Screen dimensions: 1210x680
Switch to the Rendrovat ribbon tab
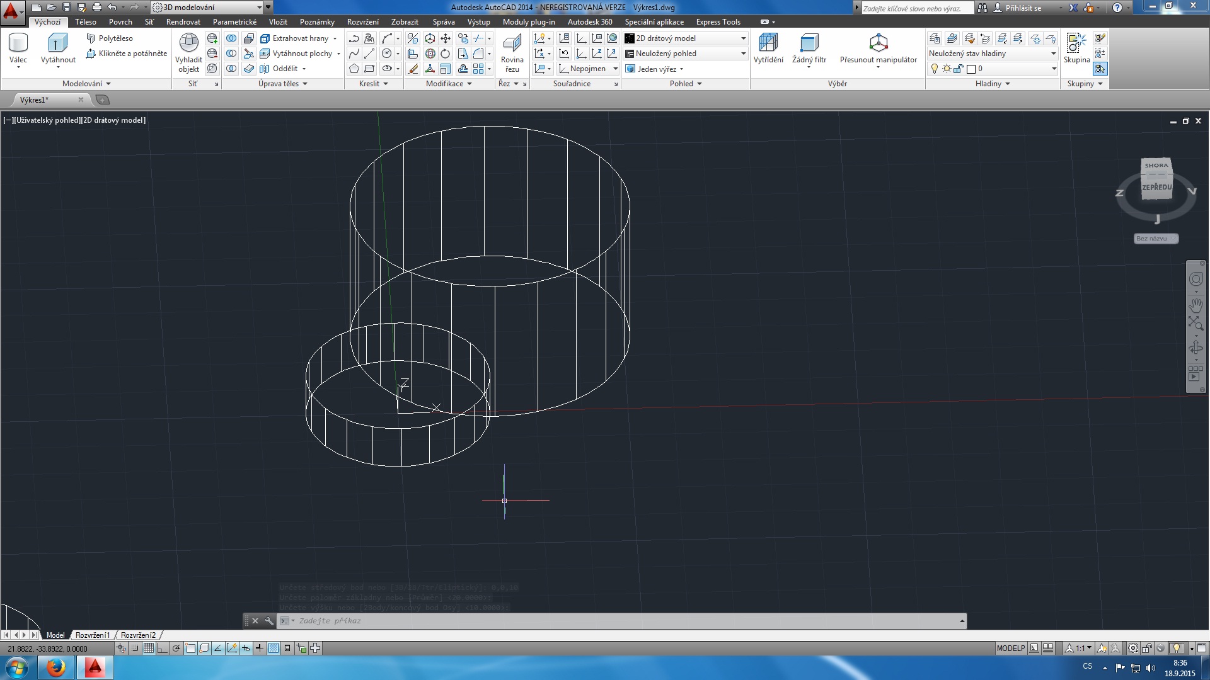tap(183, 22)
